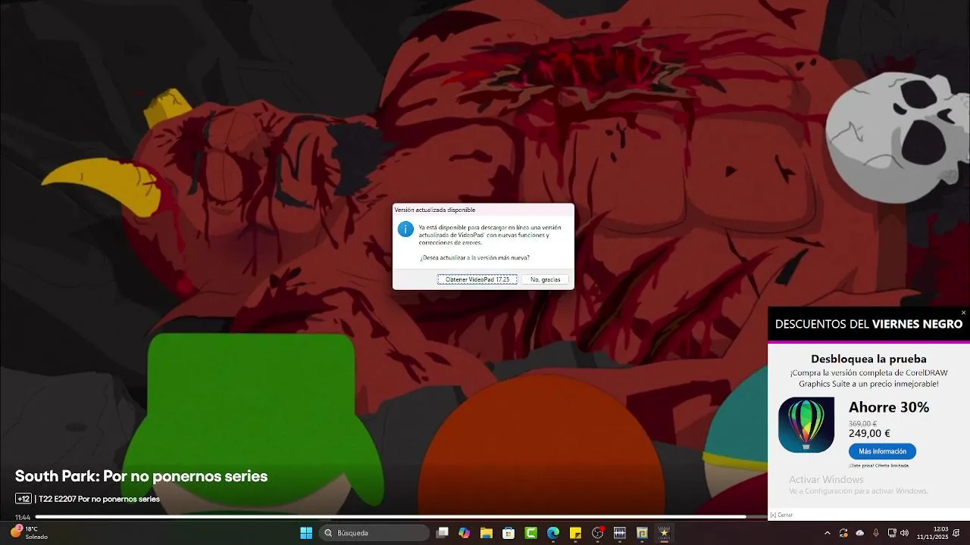Click the Ahorre 30% text in ad
Viewport: 970px width, 545px height.
coord(889,407)
